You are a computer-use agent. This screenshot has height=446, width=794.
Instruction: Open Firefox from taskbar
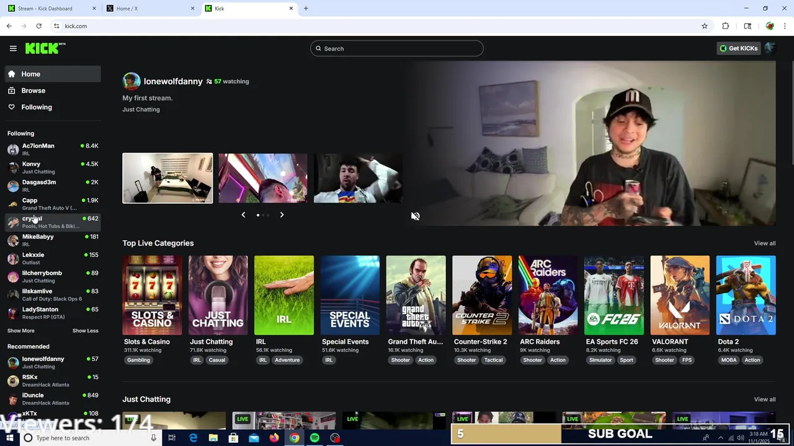274,438
